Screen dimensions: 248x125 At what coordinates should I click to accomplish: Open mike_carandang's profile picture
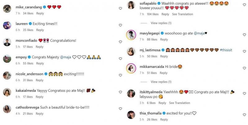[7, 9]
